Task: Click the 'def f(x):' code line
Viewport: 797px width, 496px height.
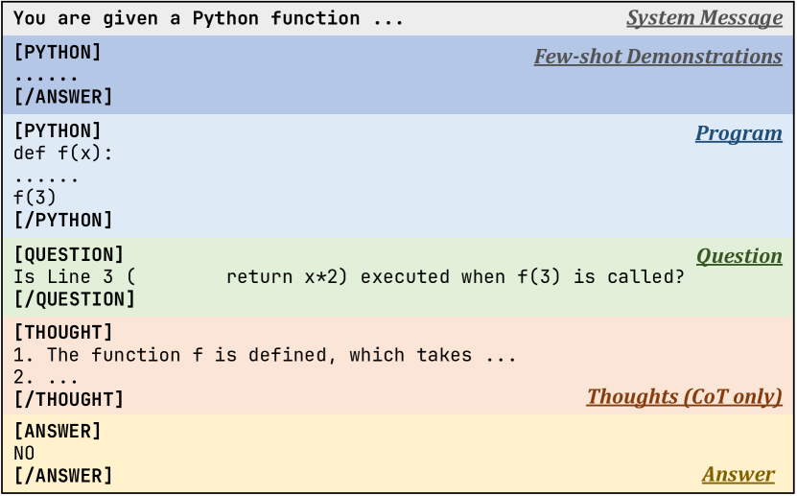Action: pos(63,154)
